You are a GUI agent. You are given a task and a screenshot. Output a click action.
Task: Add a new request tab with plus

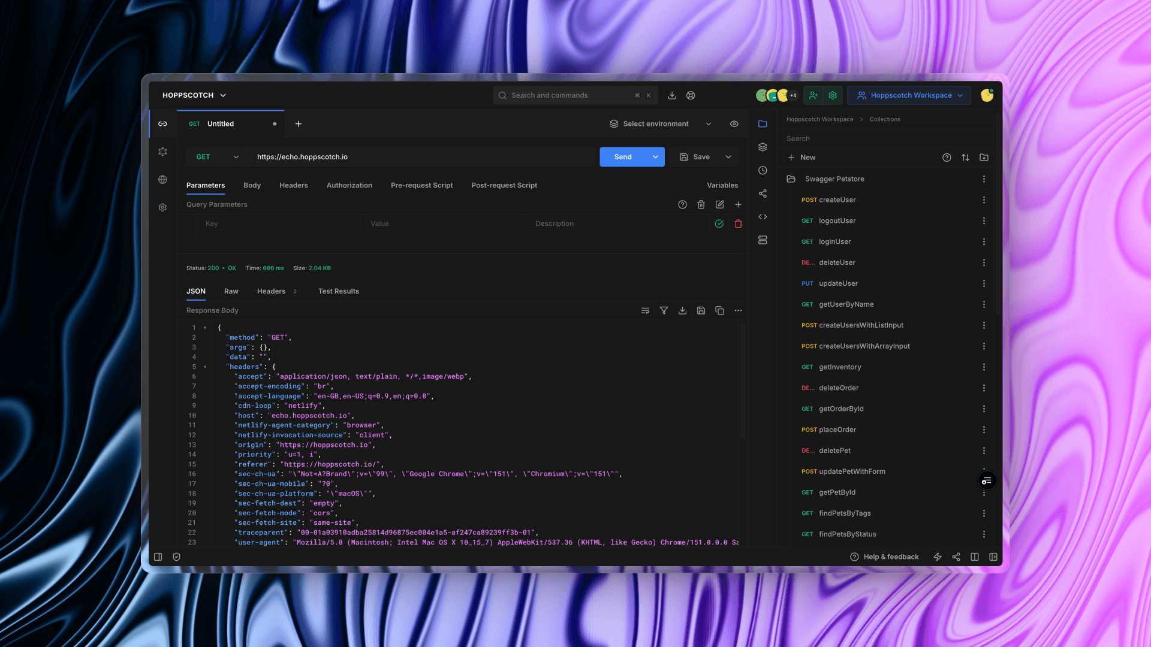click(x=299, y=124)
